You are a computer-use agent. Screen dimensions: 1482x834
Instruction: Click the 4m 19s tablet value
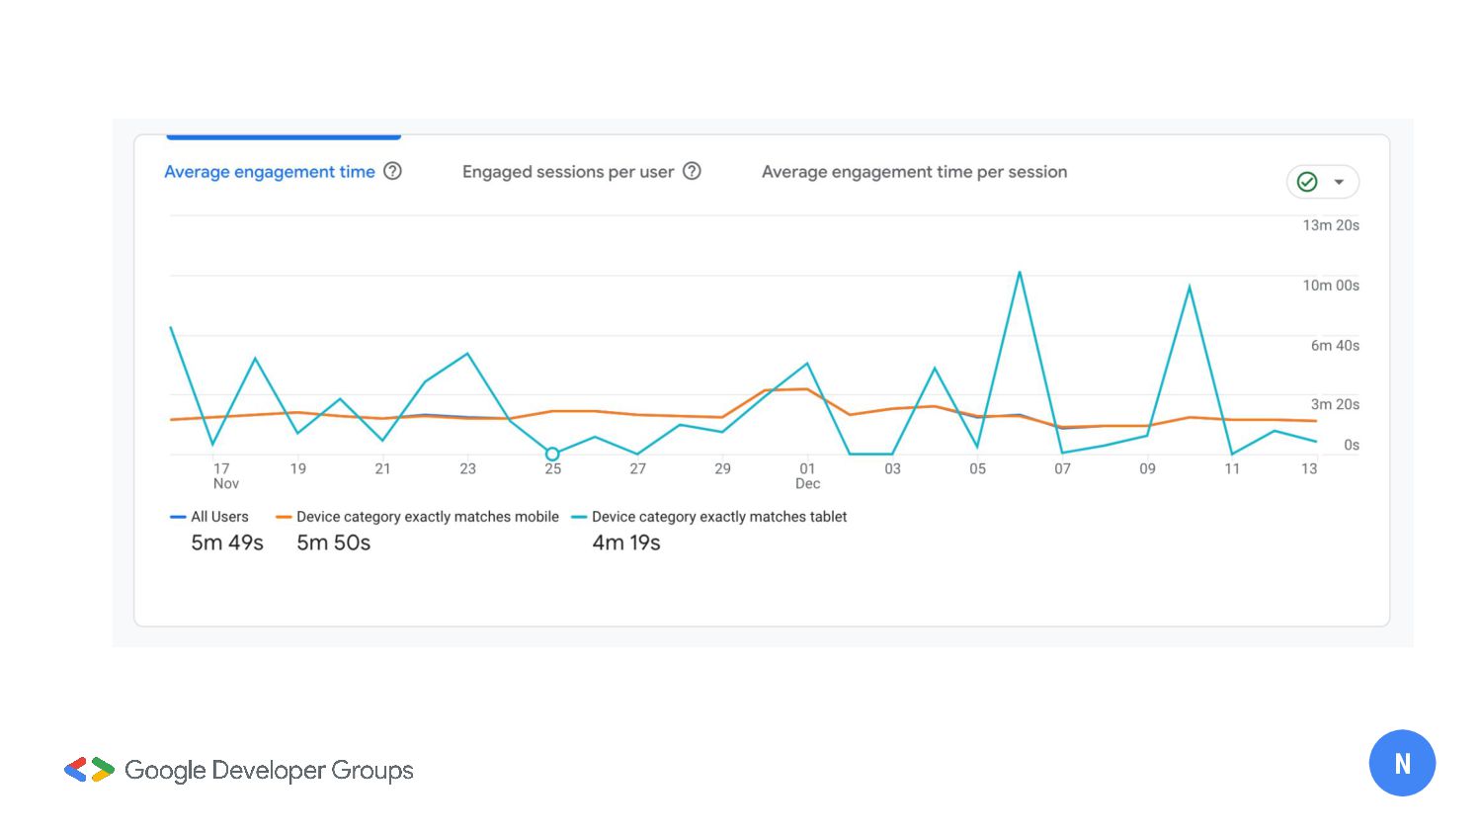coord(626,542)
